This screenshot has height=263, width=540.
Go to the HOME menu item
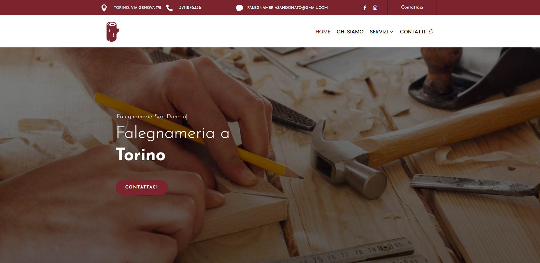pyautogui.click(x=323, y=32)
